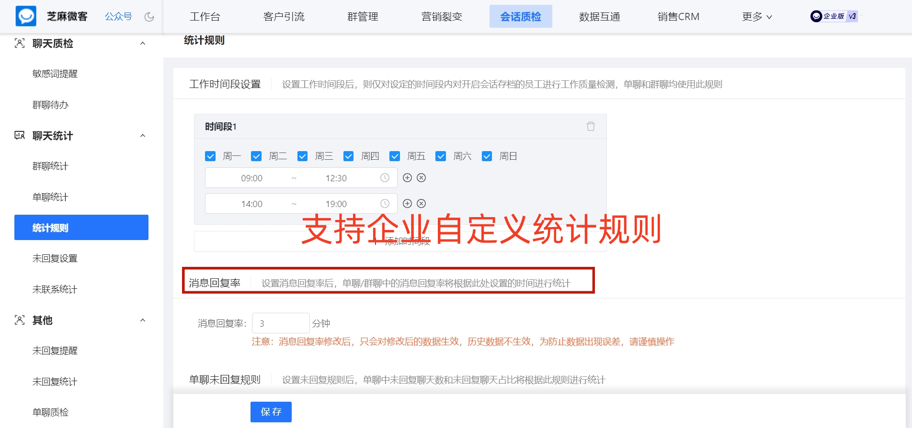Uncheck the 周一 checkbox
Screen dimensions: 912x428
coord(210,156)
